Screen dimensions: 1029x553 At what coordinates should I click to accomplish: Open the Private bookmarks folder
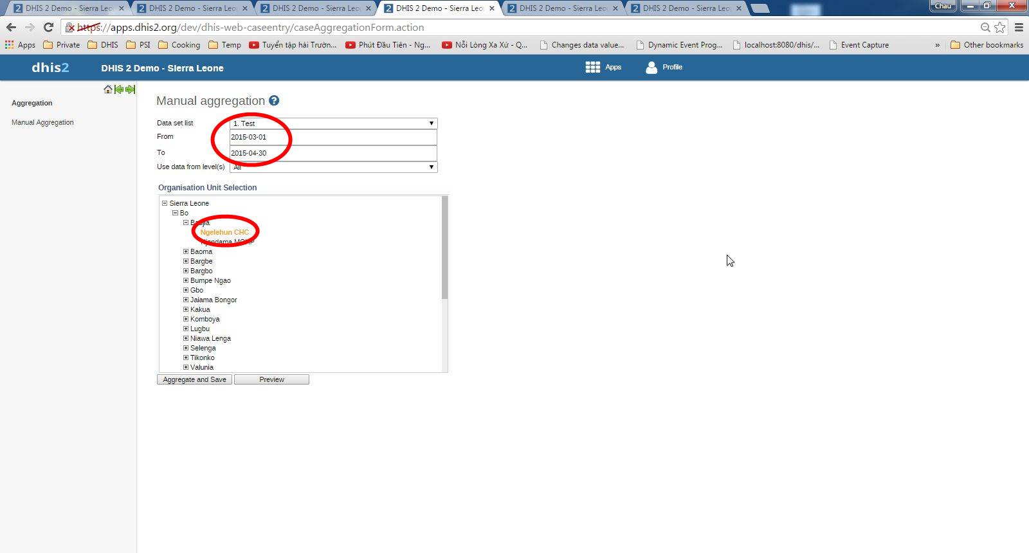point(62,45)
